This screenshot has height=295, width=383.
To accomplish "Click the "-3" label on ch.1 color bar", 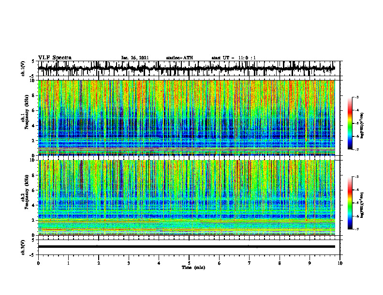I will (x=357, y=97).
